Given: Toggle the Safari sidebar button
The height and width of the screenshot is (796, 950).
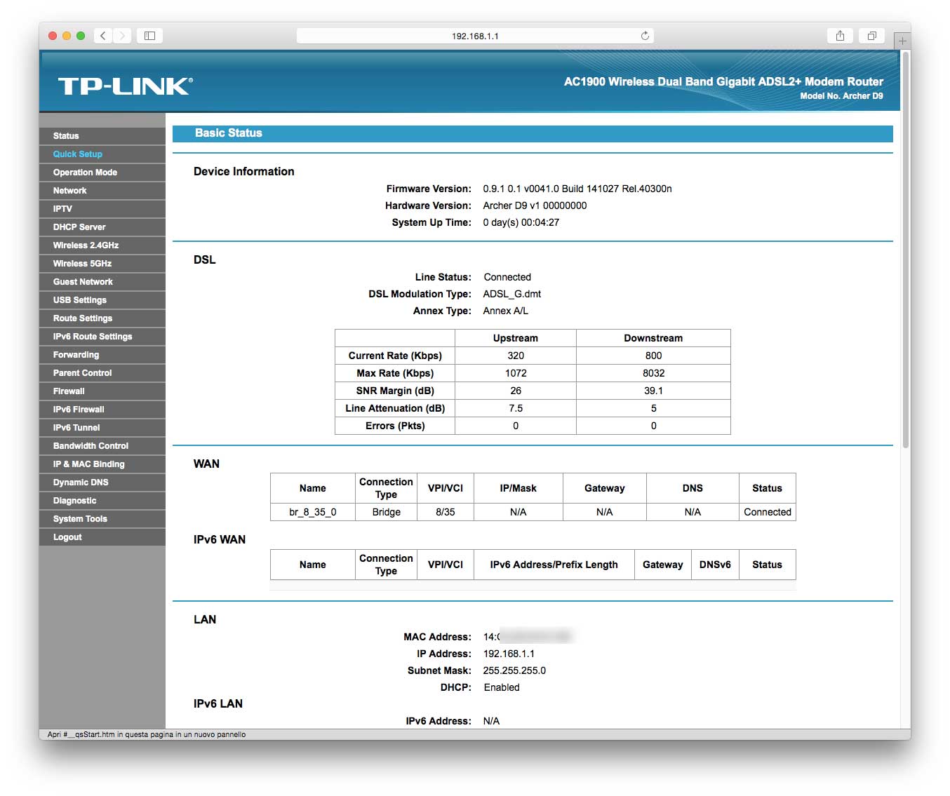Looking at the screenshot, I should pos(149,36).
